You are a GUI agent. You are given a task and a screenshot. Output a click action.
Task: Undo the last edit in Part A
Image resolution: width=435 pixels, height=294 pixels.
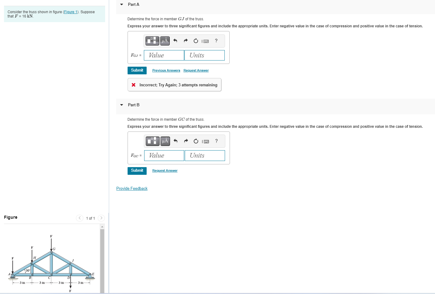click(175, 41)
